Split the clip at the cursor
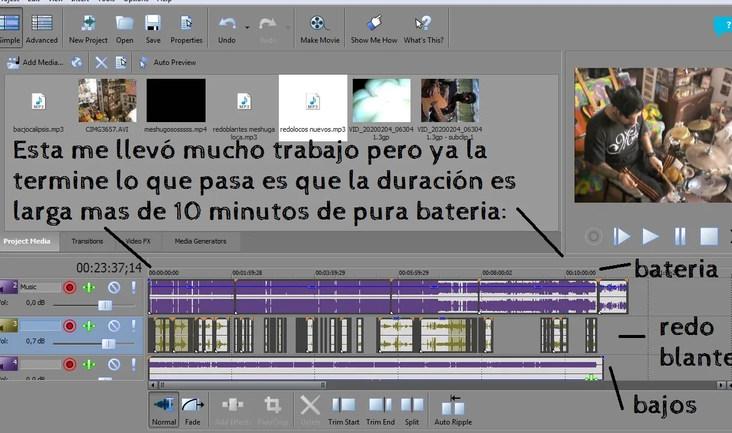 [x=412, y=410]
